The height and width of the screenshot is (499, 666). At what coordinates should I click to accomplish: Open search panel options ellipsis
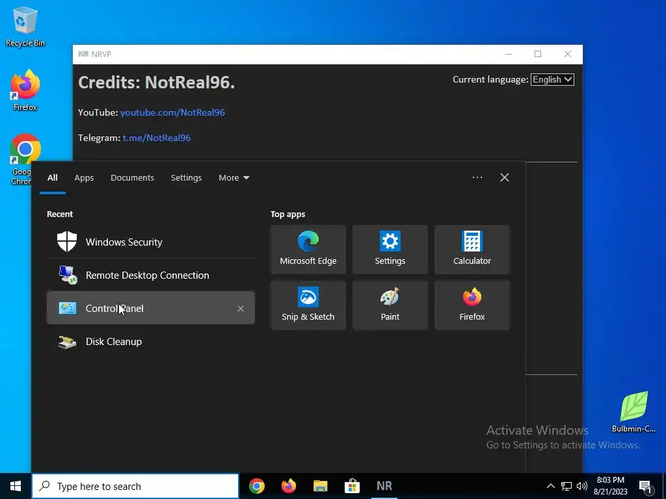[x=477, y=177]
